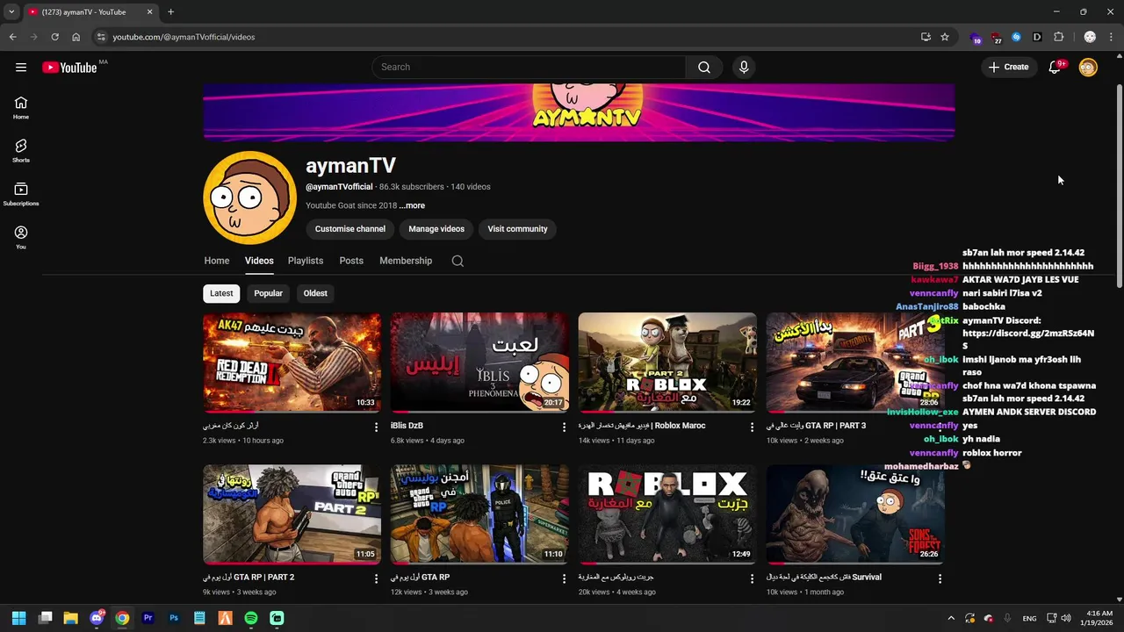Select the Latest filter chip

(x=221, y=293)
